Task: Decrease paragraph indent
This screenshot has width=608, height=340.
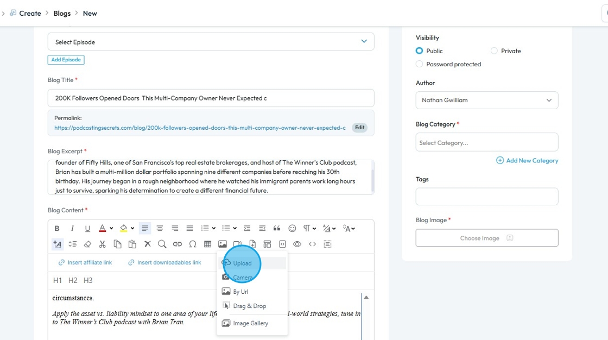Action: point(262,228)
